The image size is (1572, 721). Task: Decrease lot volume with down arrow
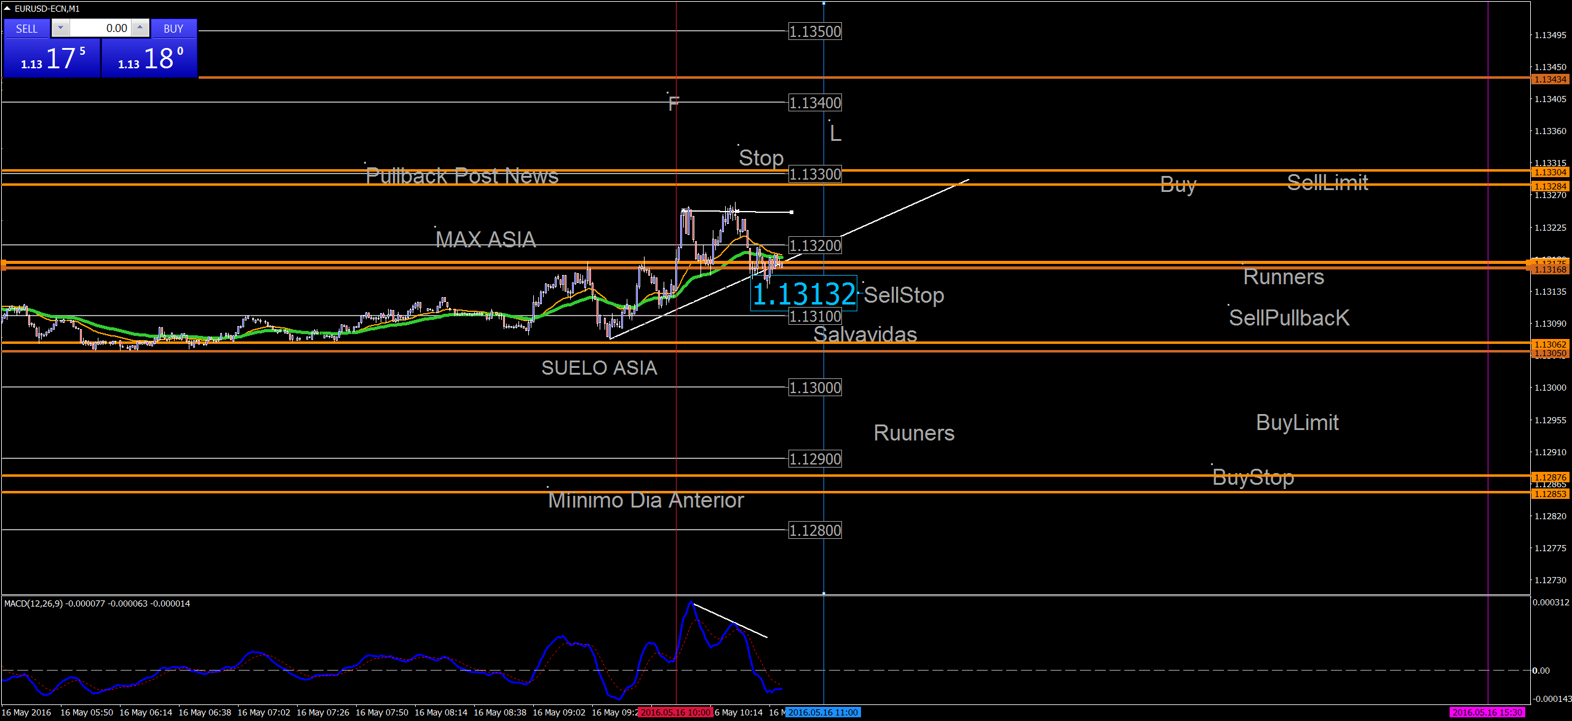[x=60, y=28]
